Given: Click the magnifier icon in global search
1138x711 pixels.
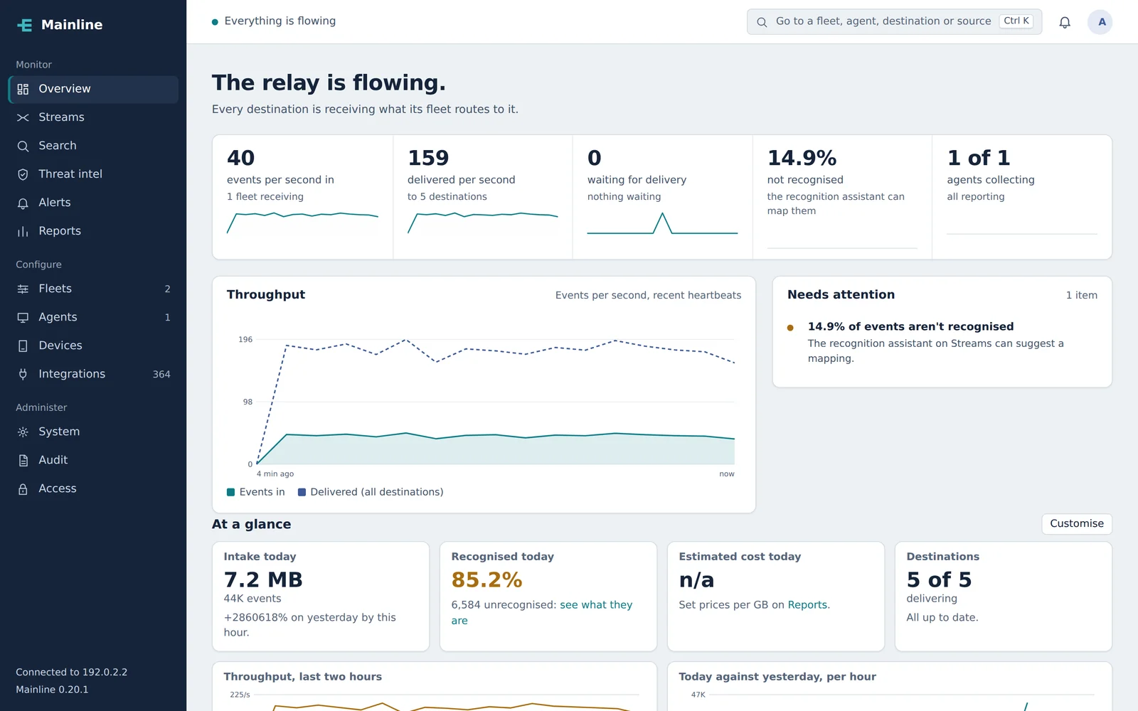Looking at the screenshot, I should tap(762, 22).
